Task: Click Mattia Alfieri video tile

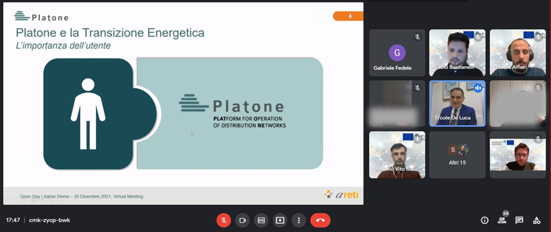Action: click(517, 53)
